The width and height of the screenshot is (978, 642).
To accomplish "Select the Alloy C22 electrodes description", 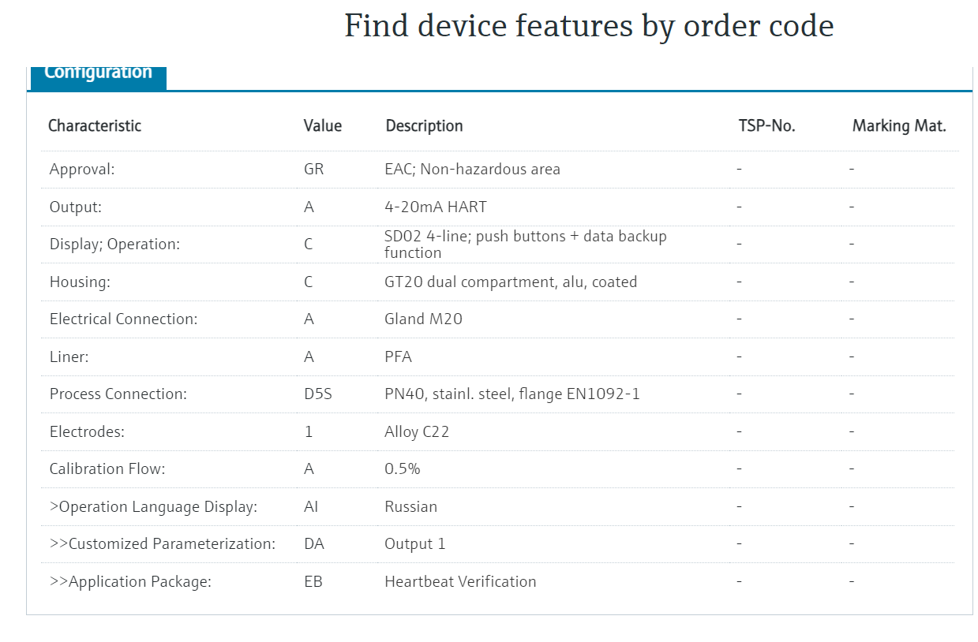I will click(417, 431).
